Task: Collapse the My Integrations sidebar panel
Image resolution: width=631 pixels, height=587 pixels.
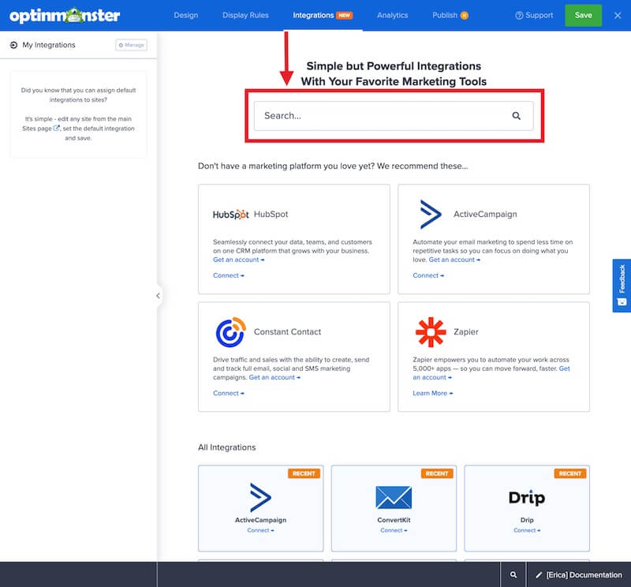Action: tap(158, 295)
